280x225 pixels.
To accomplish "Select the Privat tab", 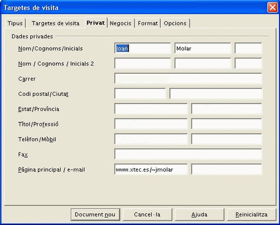I will pyautogui.click(x=96, y=23).
